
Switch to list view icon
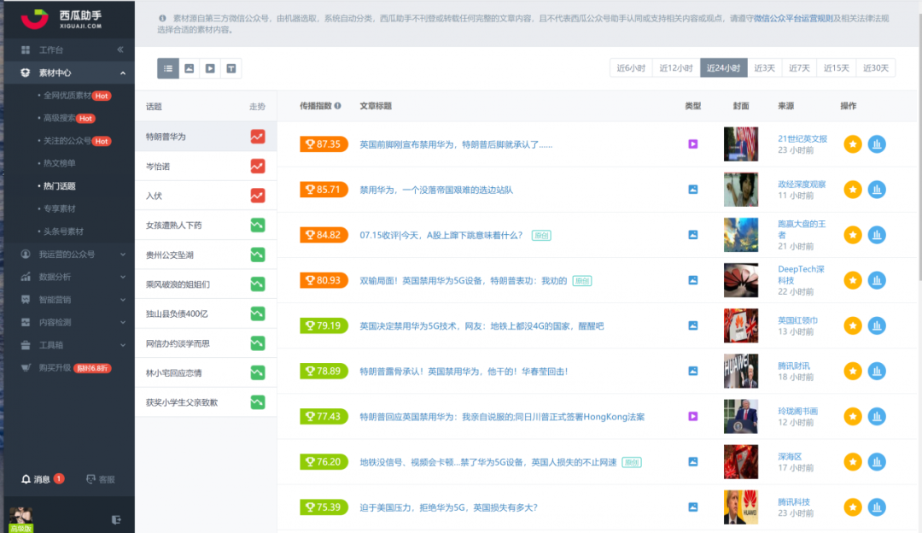coord(168,68)
